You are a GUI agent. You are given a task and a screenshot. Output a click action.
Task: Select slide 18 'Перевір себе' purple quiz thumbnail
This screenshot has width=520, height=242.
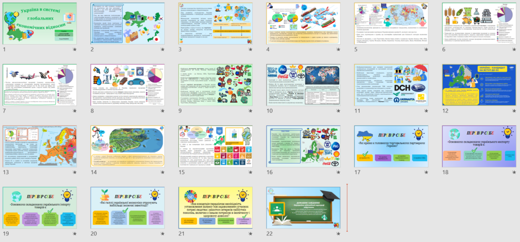tap(479, 146)
